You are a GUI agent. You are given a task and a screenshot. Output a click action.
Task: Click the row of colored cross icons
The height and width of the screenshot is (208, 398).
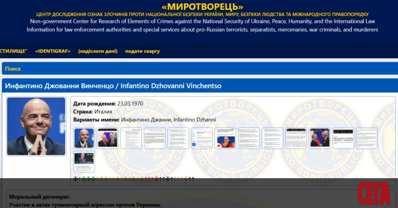[134, 179]
